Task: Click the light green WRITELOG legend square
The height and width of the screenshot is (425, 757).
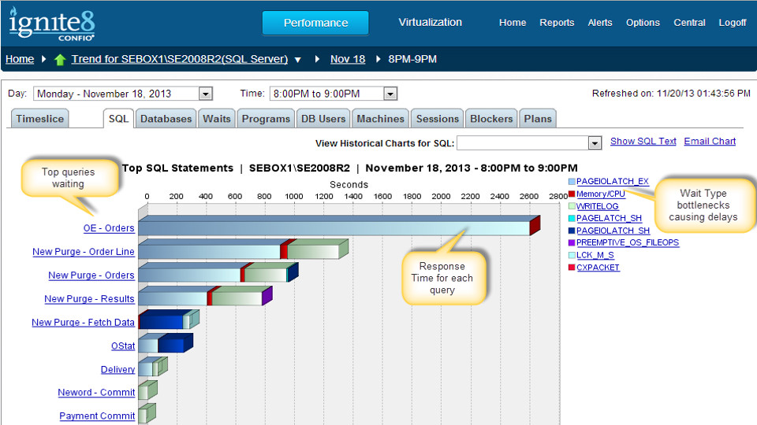Action: (x=572, y=206)
